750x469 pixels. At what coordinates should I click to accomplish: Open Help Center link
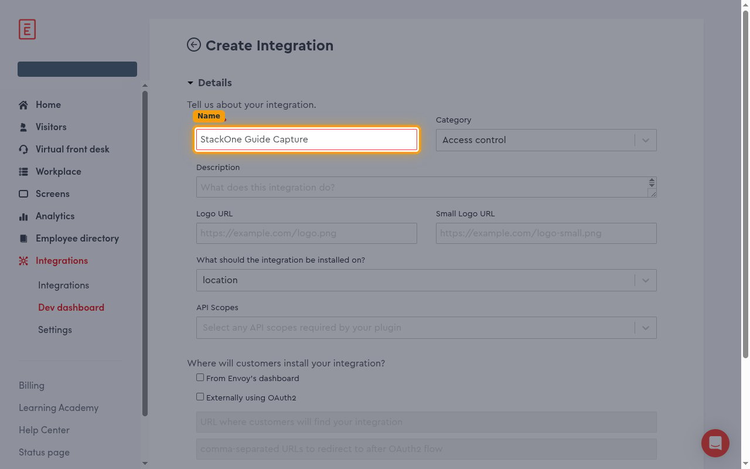44,430
